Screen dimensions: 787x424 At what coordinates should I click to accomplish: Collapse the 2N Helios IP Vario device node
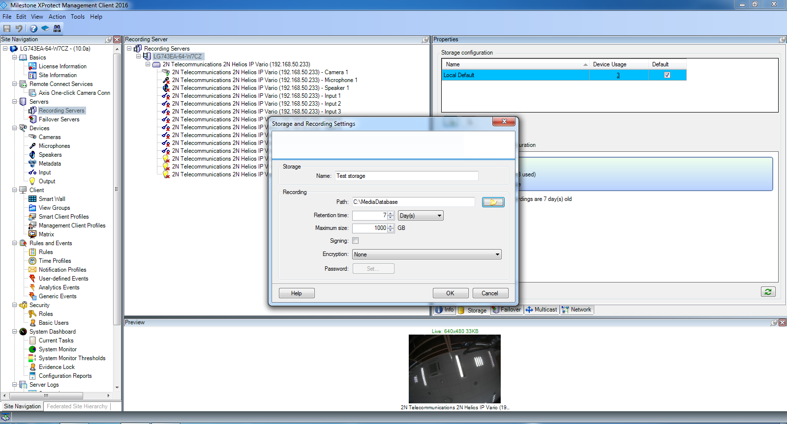click(x=148, y=64)
